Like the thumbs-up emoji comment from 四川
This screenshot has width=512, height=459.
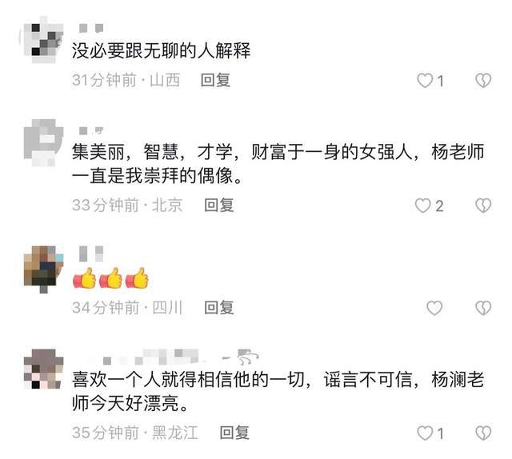pos(434,308)
